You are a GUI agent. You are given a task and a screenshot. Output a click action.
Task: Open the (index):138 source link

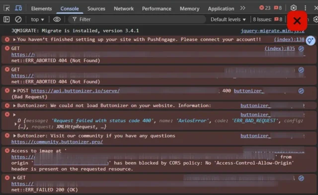tap(289, 40)
